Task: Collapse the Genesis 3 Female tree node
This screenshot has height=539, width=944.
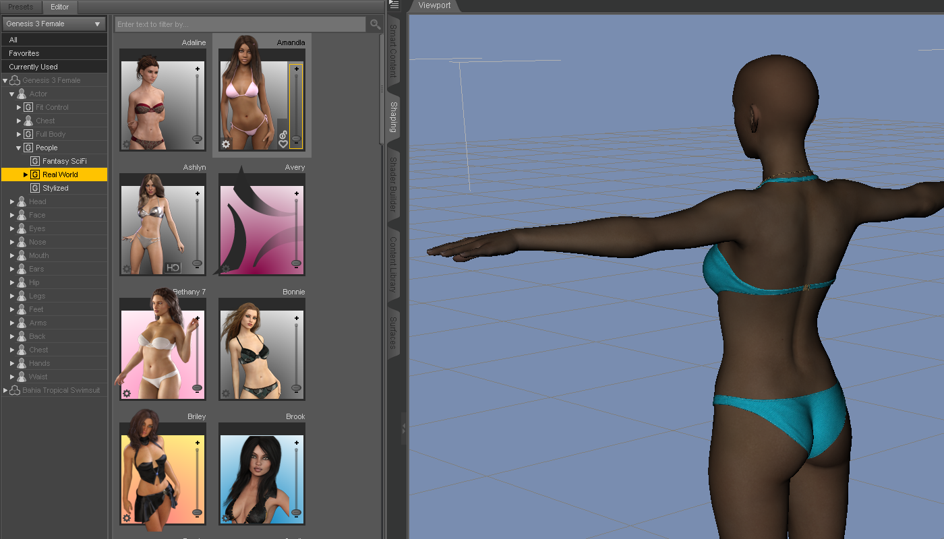Action: click(x=5, y=80)
